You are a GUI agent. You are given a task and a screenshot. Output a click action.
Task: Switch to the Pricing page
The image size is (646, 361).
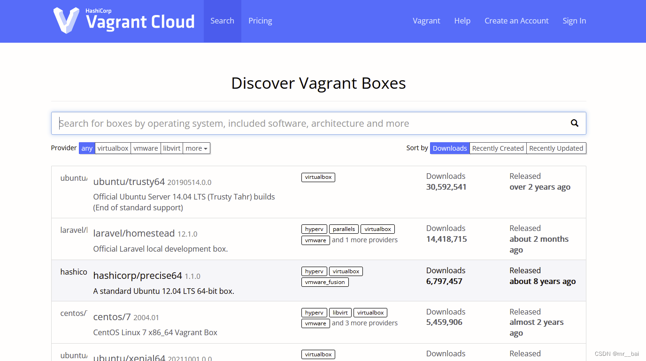[x=260, y=21]
